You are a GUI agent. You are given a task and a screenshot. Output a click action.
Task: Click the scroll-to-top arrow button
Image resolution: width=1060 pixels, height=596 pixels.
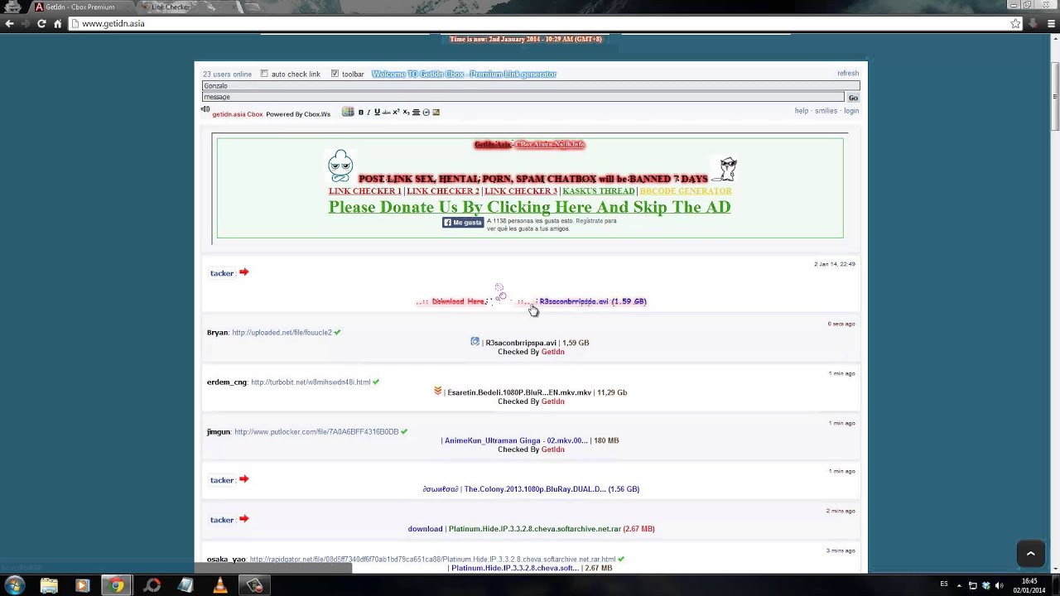click(x=1030, y=554)
